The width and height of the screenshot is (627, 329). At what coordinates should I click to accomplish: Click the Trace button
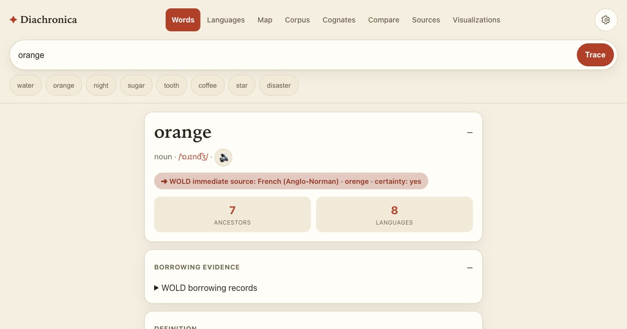point(595,55)
